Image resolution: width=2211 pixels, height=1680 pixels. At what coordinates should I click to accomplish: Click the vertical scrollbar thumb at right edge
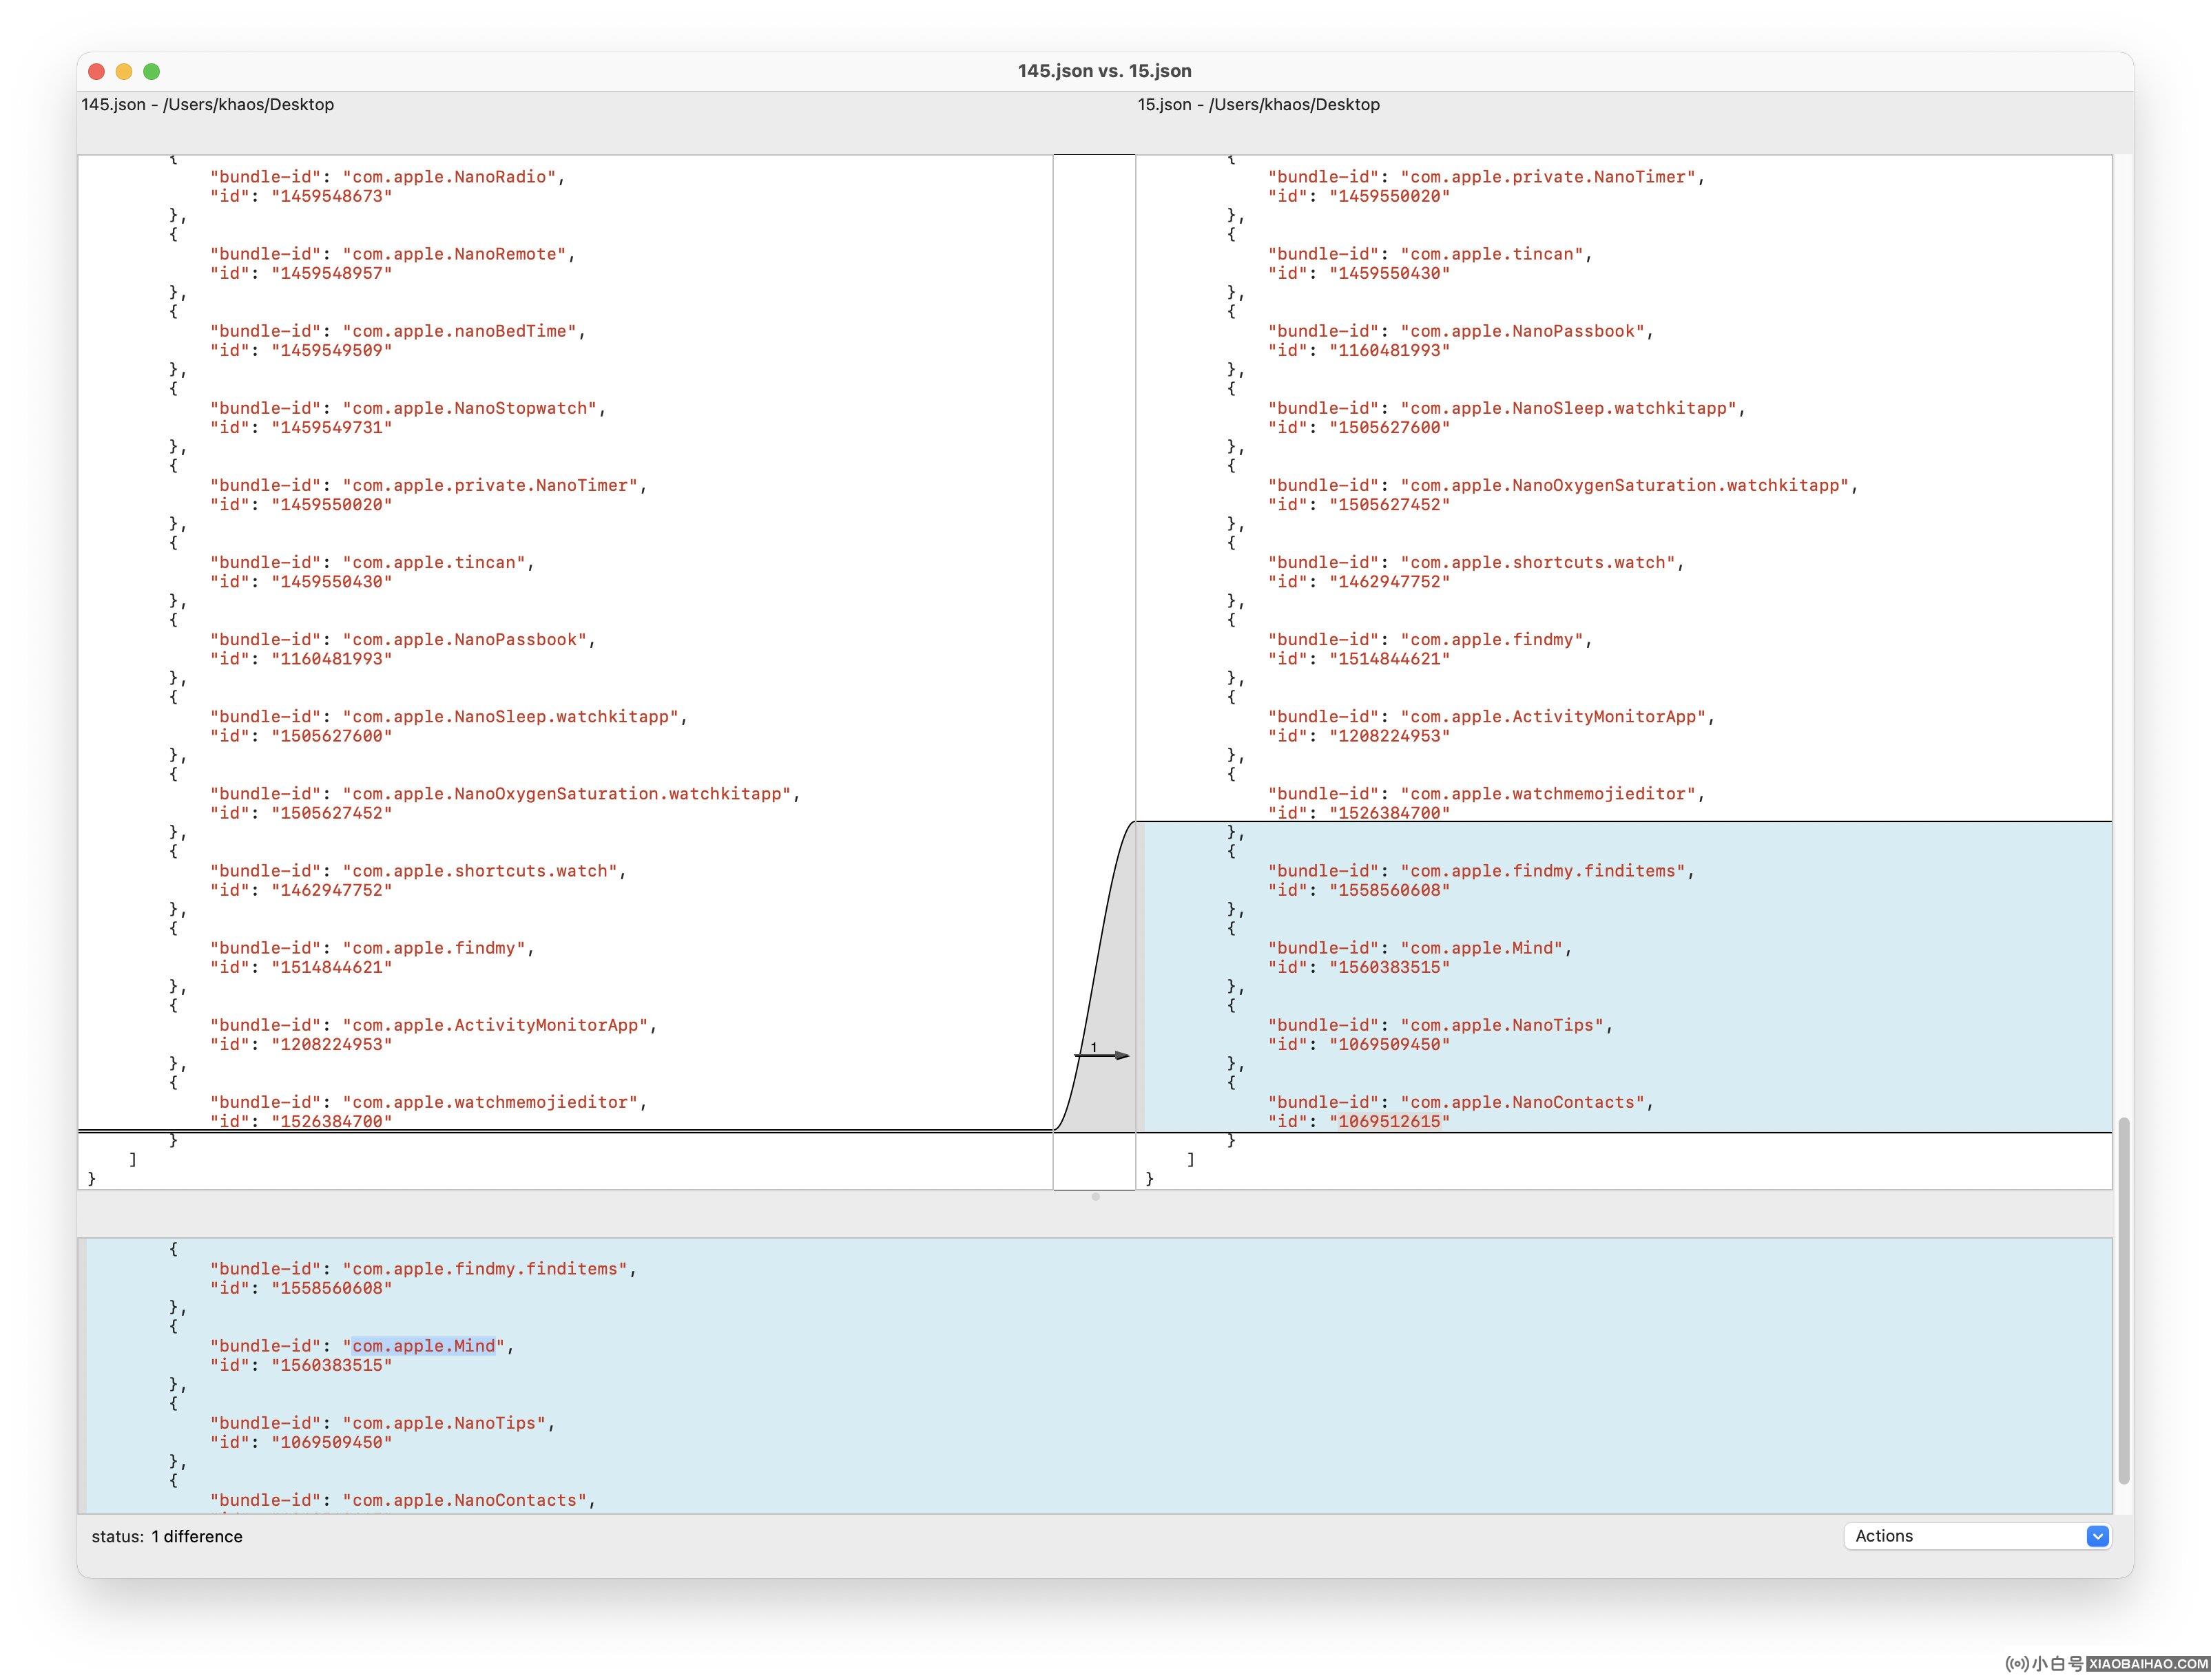(x=2123, y=1300)
